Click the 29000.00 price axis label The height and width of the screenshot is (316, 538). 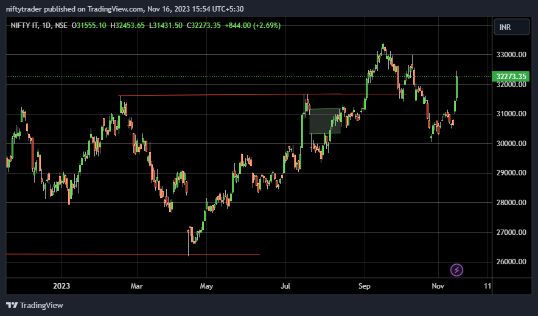point(511,172)
